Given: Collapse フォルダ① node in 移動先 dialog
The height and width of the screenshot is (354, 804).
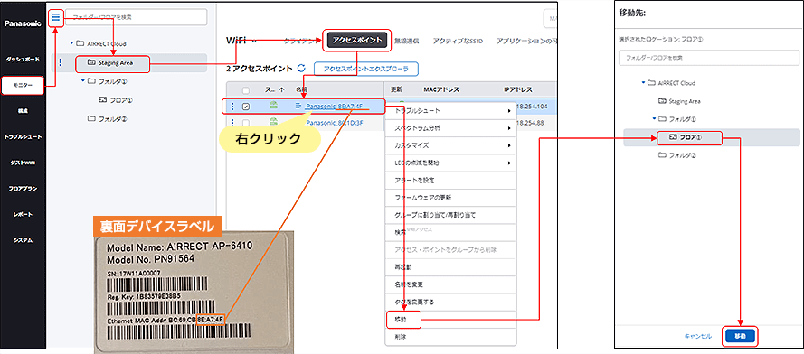Looking at the screenshot, I should [654, 119].
